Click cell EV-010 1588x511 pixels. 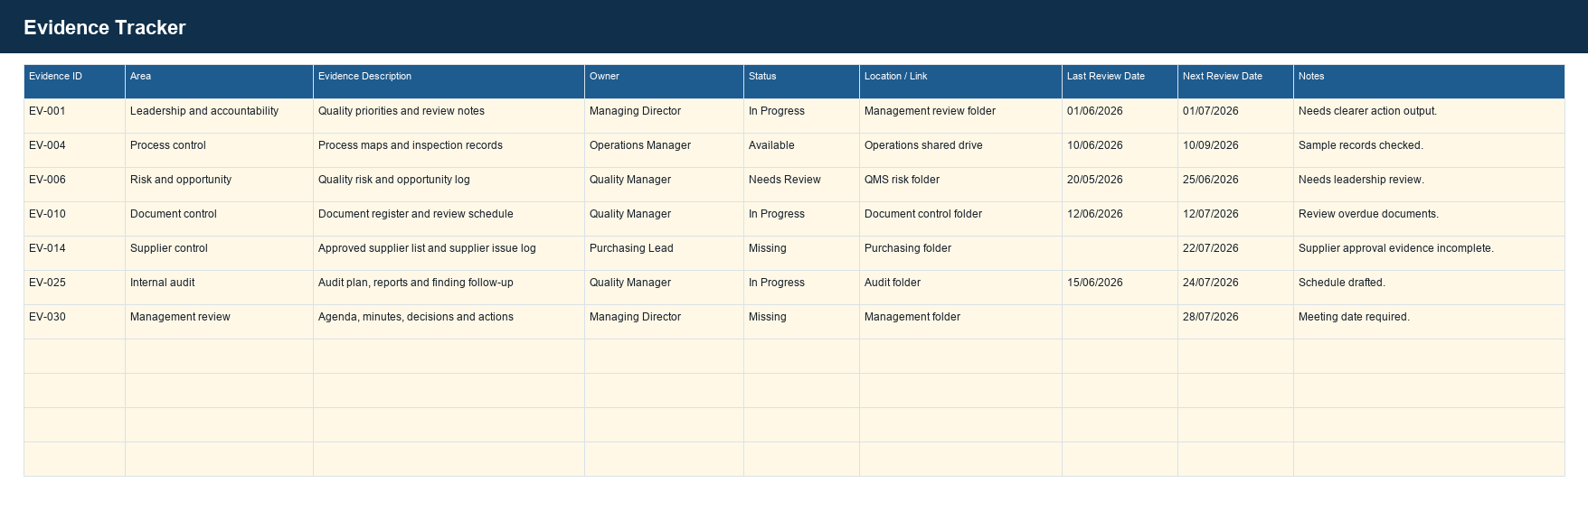(x=74, y=218)
